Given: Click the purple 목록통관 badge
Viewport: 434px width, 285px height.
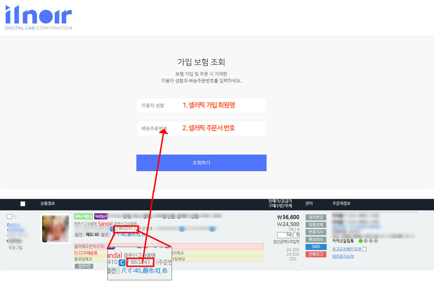Looking at the screenshot, I should tap(101, 217).
